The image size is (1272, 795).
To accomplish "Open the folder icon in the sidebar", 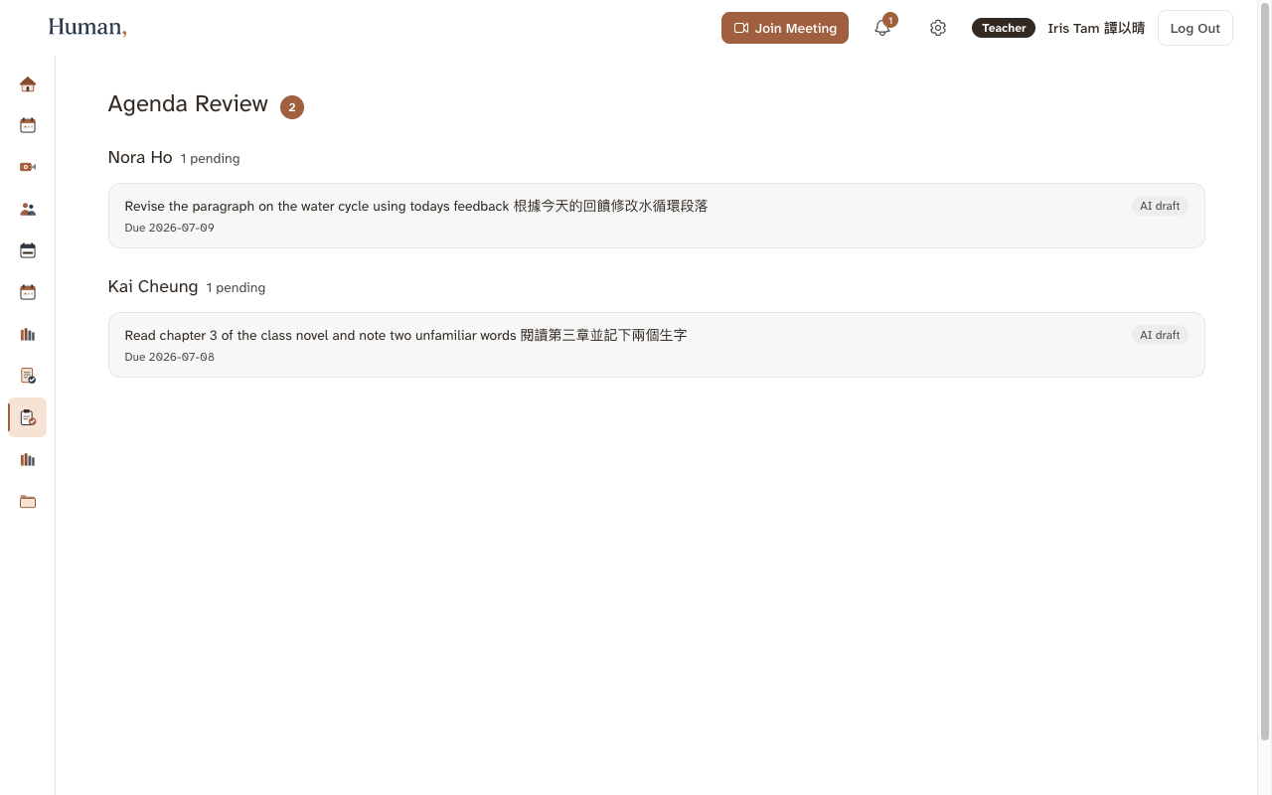I will point(28,502).
